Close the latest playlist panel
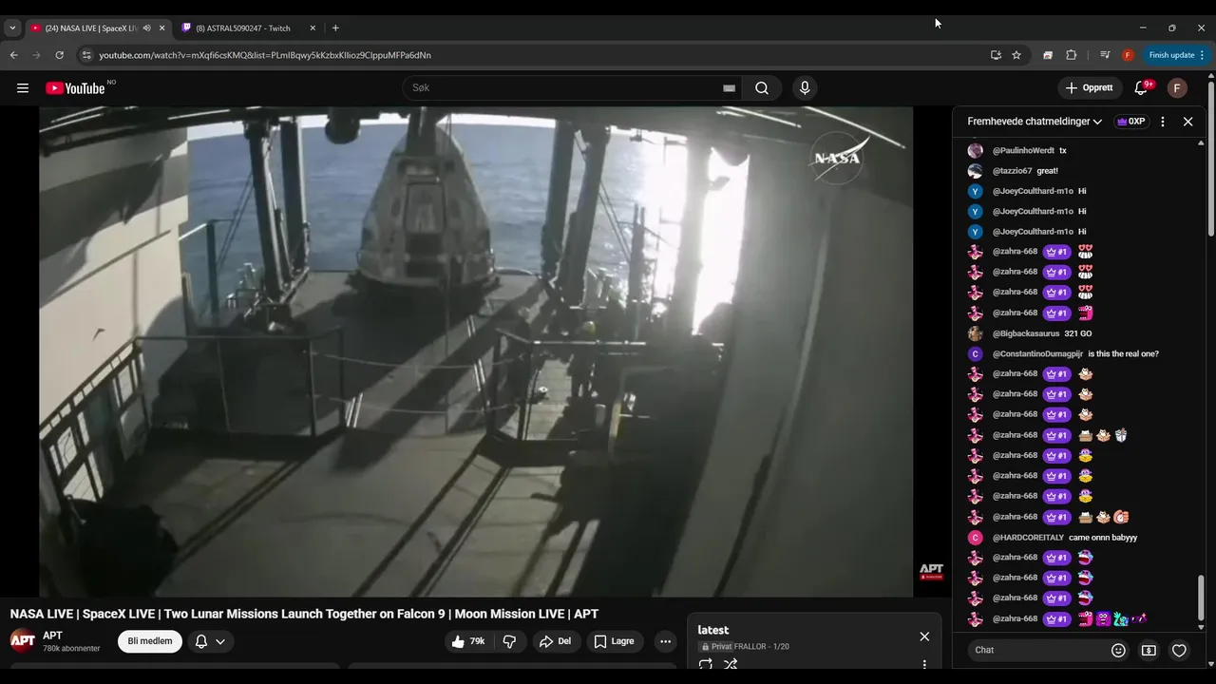 point(924,636)
